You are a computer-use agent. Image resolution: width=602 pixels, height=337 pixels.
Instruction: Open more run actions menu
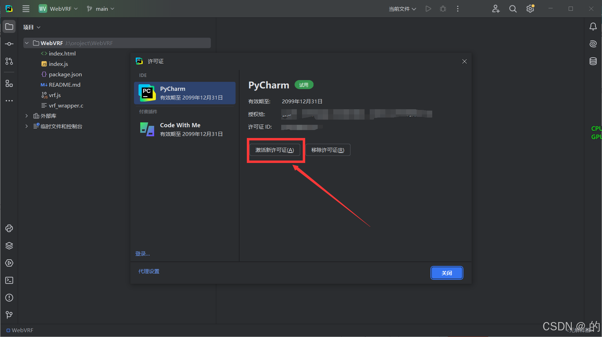(x=458, y=9)
